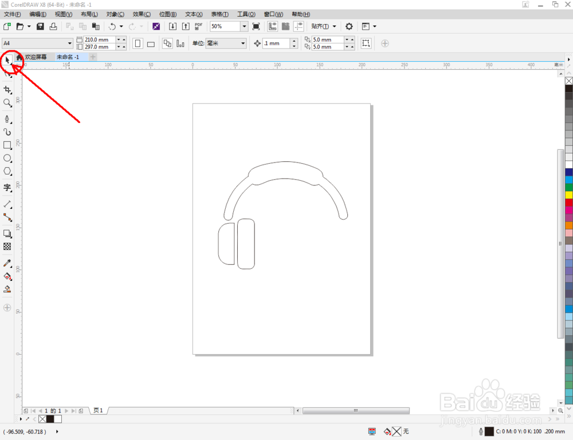Image resolution: width=573 pixels, height=440 pixels.
Task: Toggle Show grid
Action: [x=285, y=26]
